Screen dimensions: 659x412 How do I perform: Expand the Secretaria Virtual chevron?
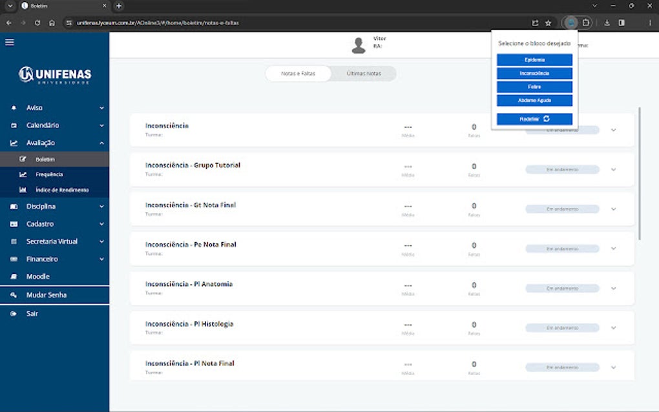click(x=101, y=242)
